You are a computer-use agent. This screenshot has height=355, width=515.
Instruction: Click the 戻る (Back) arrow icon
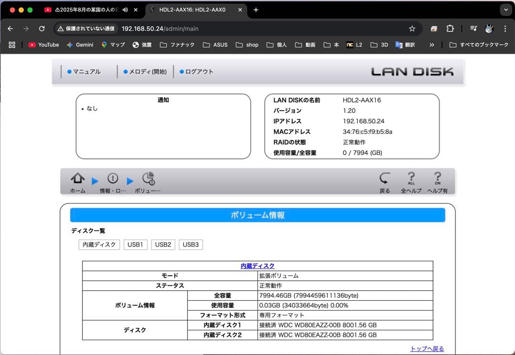coord(385,180)
